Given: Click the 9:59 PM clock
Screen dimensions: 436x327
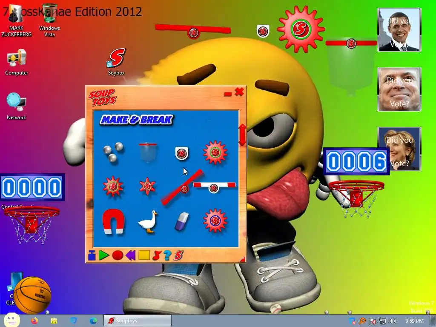Looking at the screenshot, I should 414,321.
